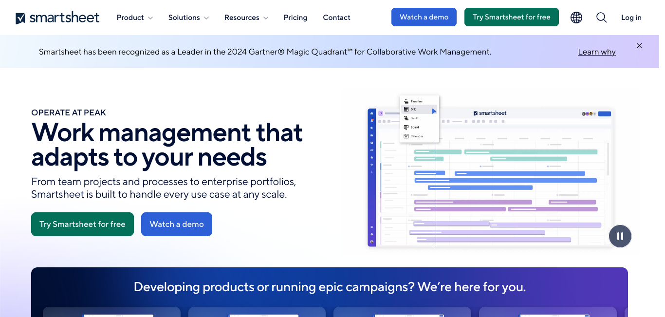Click hero Try Smartsheet for free button

[82, 224]
